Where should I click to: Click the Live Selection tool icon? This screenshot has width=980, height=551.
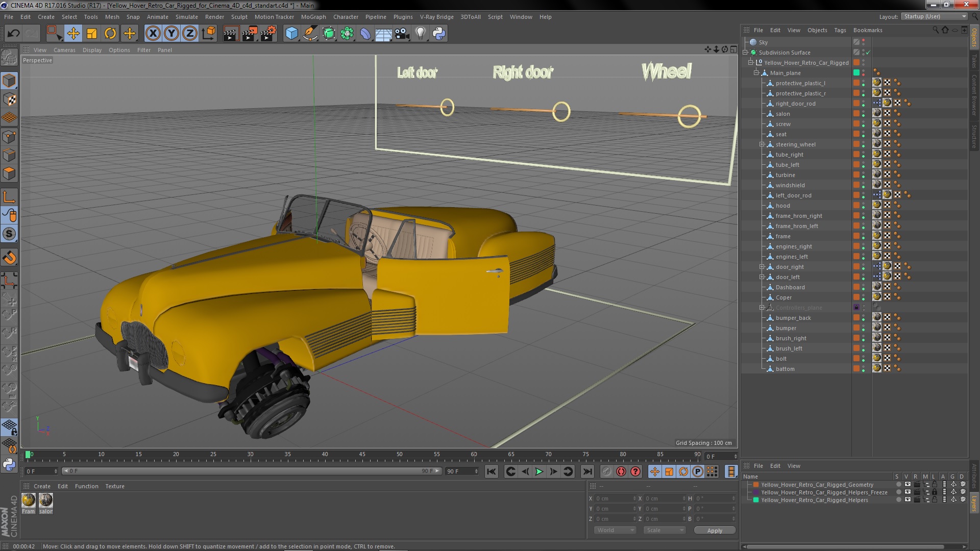click(54, 34)
